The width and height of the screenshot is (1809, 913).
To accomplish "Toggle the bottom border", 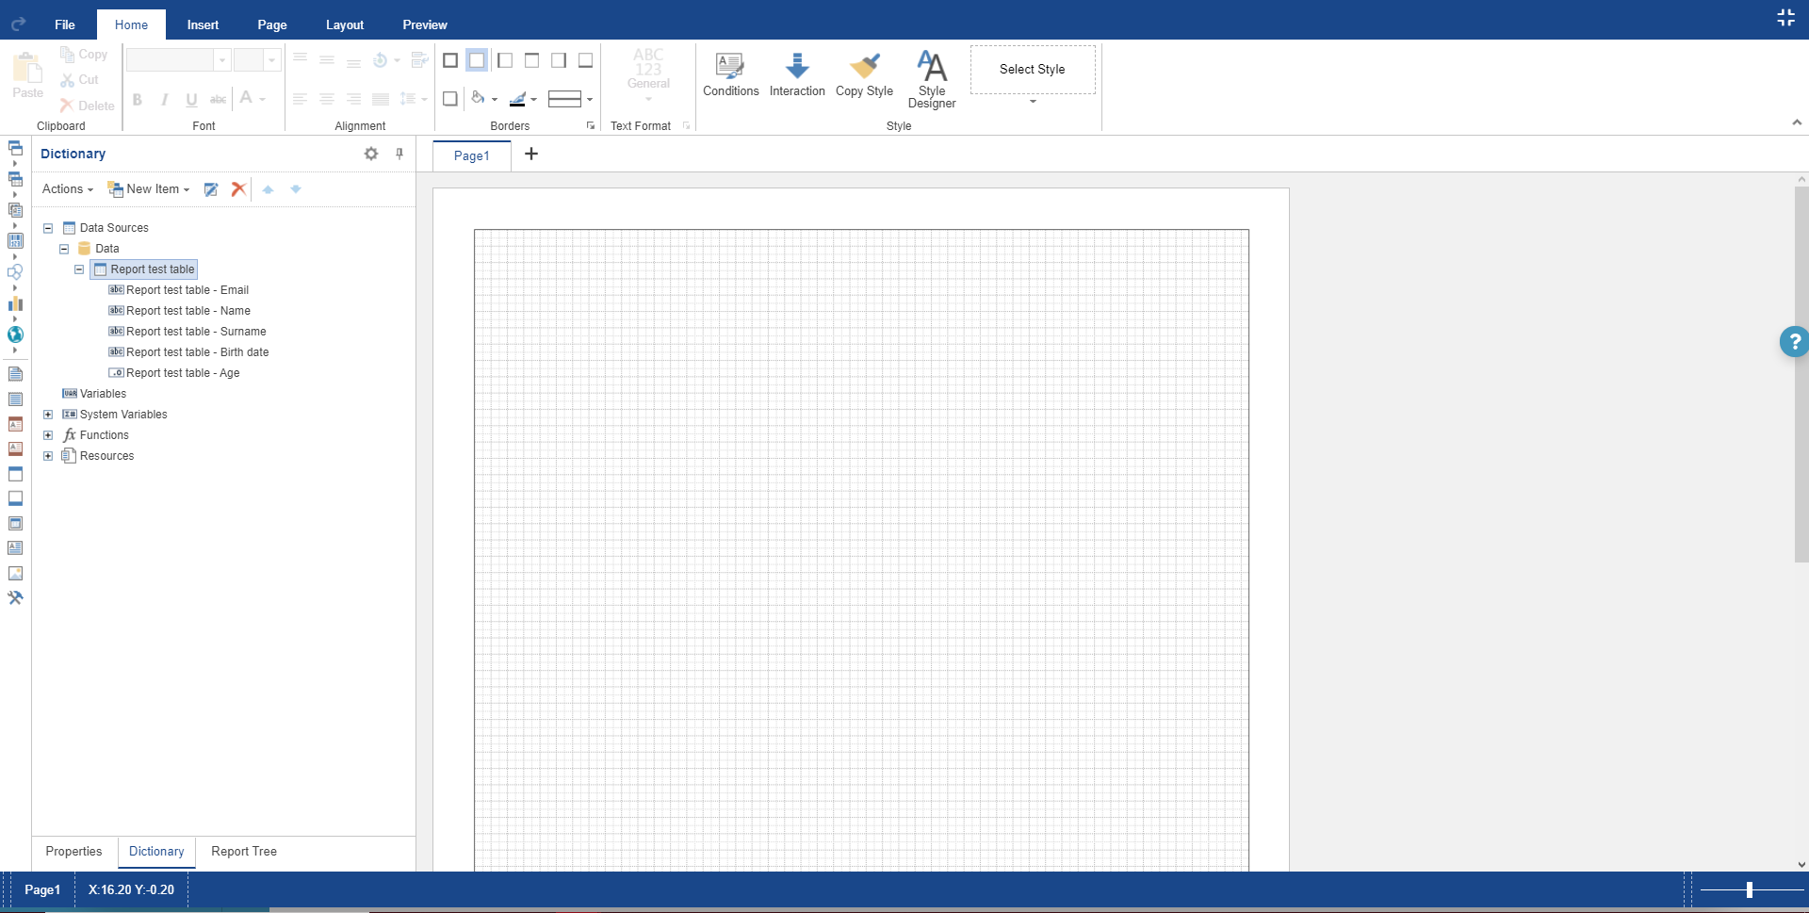I will (585, 60).
